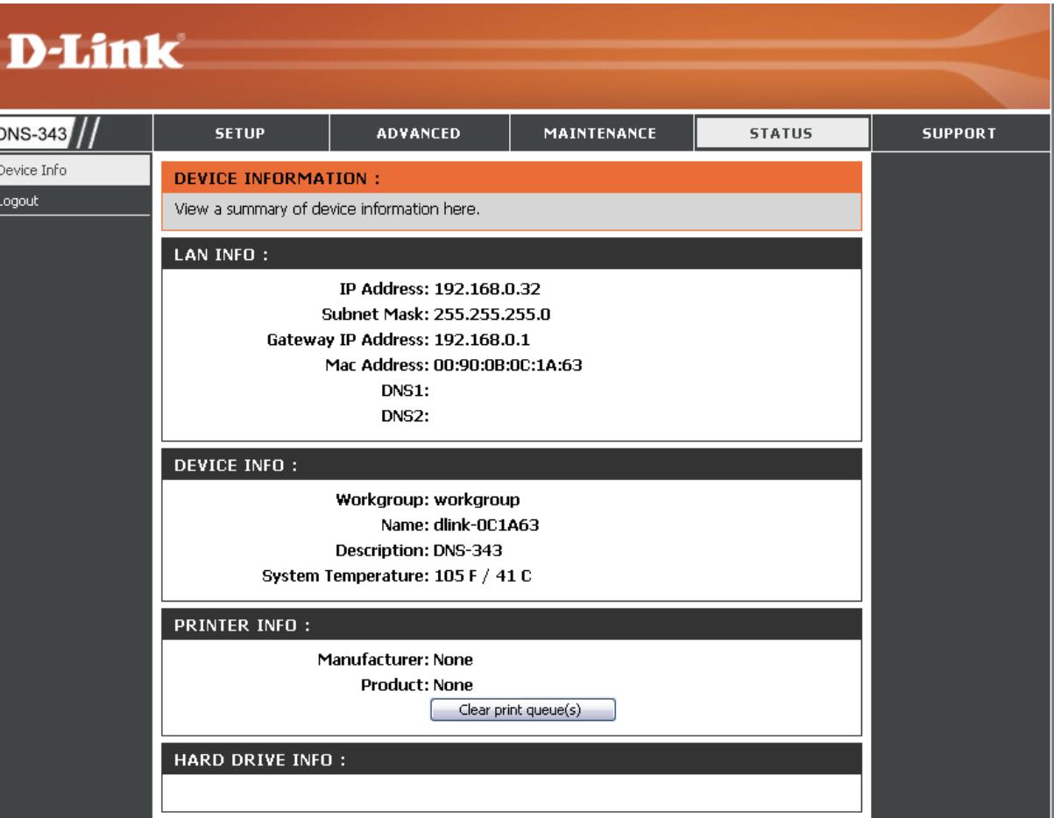Viewport: 1054px width, 818px height.
Task: Click the LAN INFO section header
Action: [512, 254]
